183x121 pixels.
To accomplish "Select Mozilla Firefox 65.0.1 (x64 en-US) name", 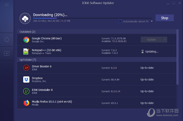I will (x=52, y=102).
